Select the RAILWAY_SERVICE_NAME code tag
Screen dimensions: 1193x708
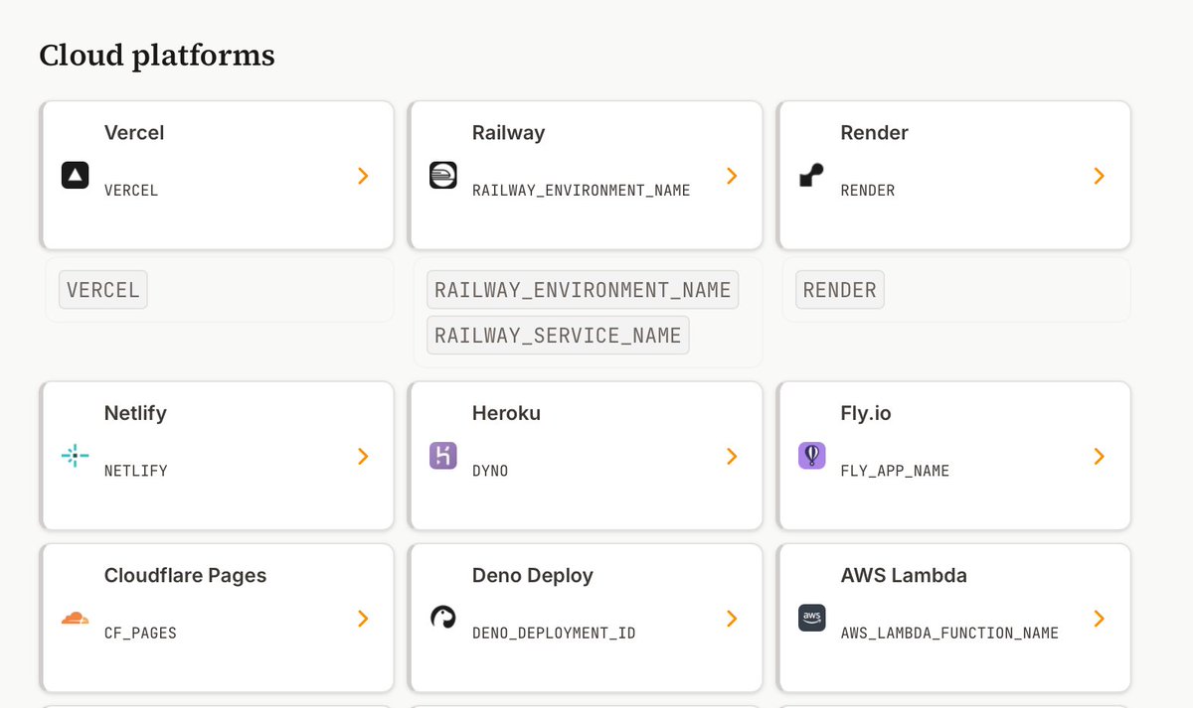558,336
